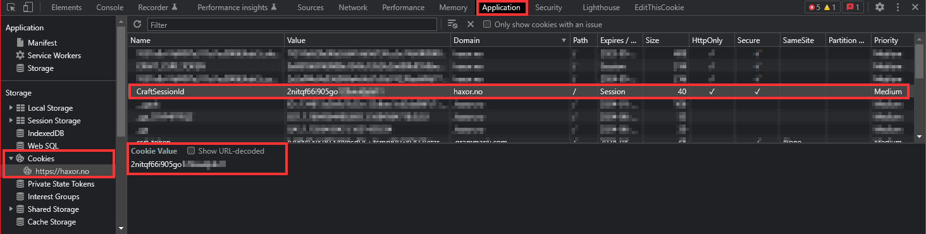
Task: Sort by the Expires column header
Action: point(620,40)
